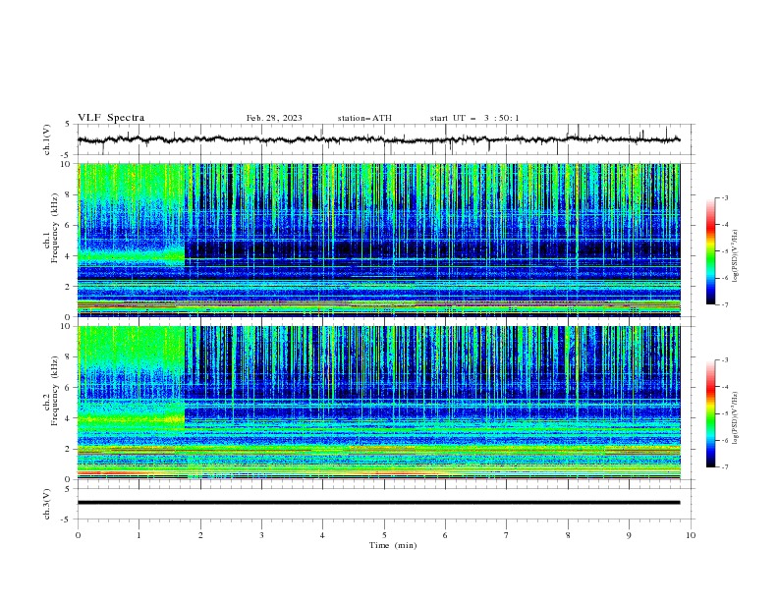This screenshot has width=778, height=601.
Task: Click the "3" tick on Time axis
Action: tap(261, 535)
